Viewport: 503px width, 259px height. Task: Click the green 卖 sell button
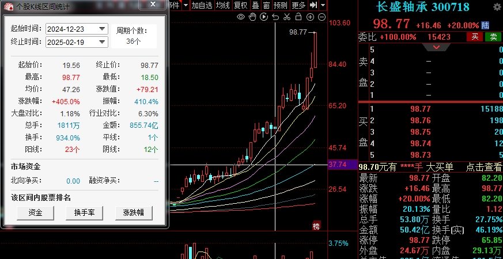coord(493,37)
